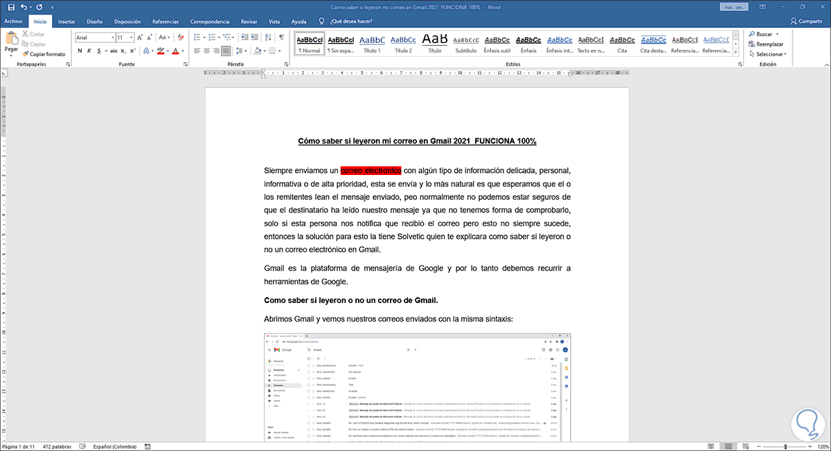Open the Text Effects (A) menu
The width and height of the screenshot is (831, 451).
coord(146,50)
